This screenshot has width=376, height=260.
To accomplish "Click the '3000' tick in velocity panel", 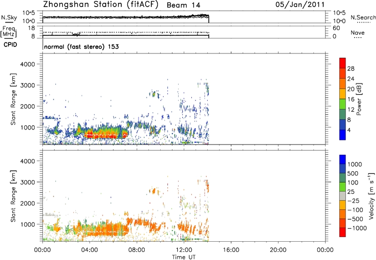I will 27,182.
